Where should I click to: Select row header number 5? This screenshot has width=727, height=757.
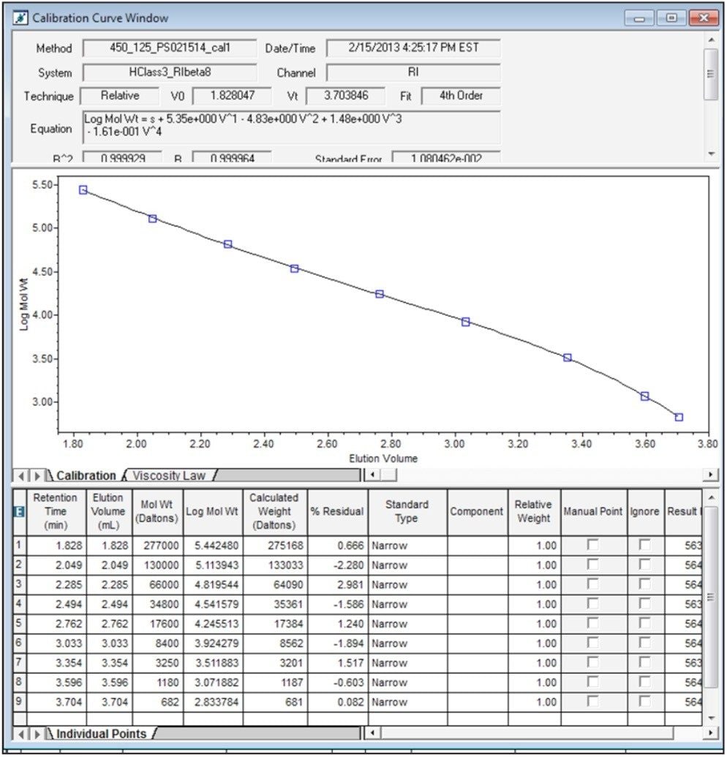coord(19,624)
